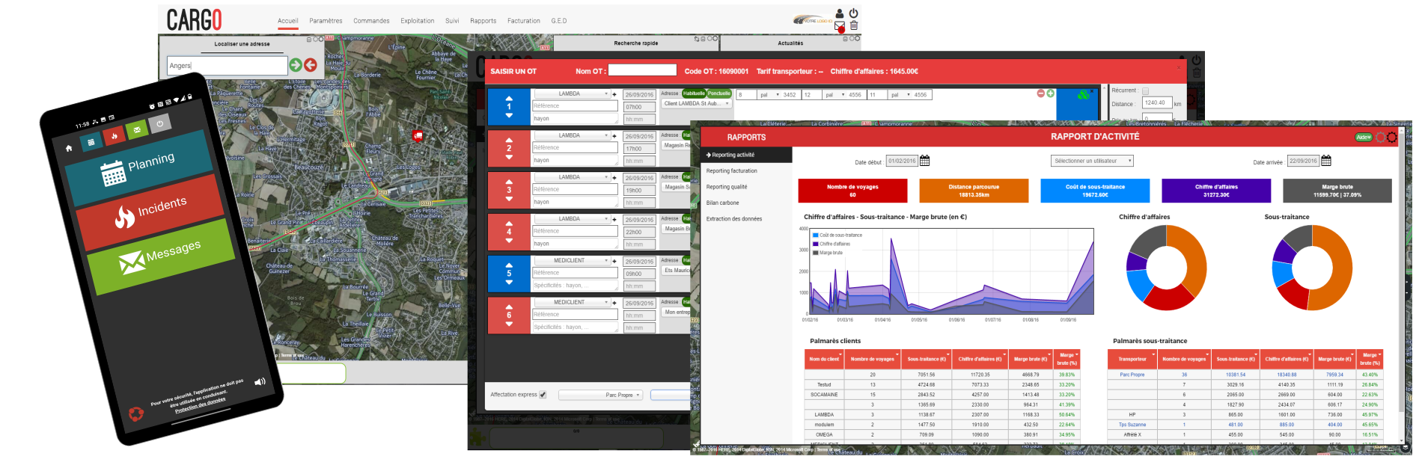Open the calendar picker for Date arrivée
The image size is (1422, 471).
pos(1325,161)
